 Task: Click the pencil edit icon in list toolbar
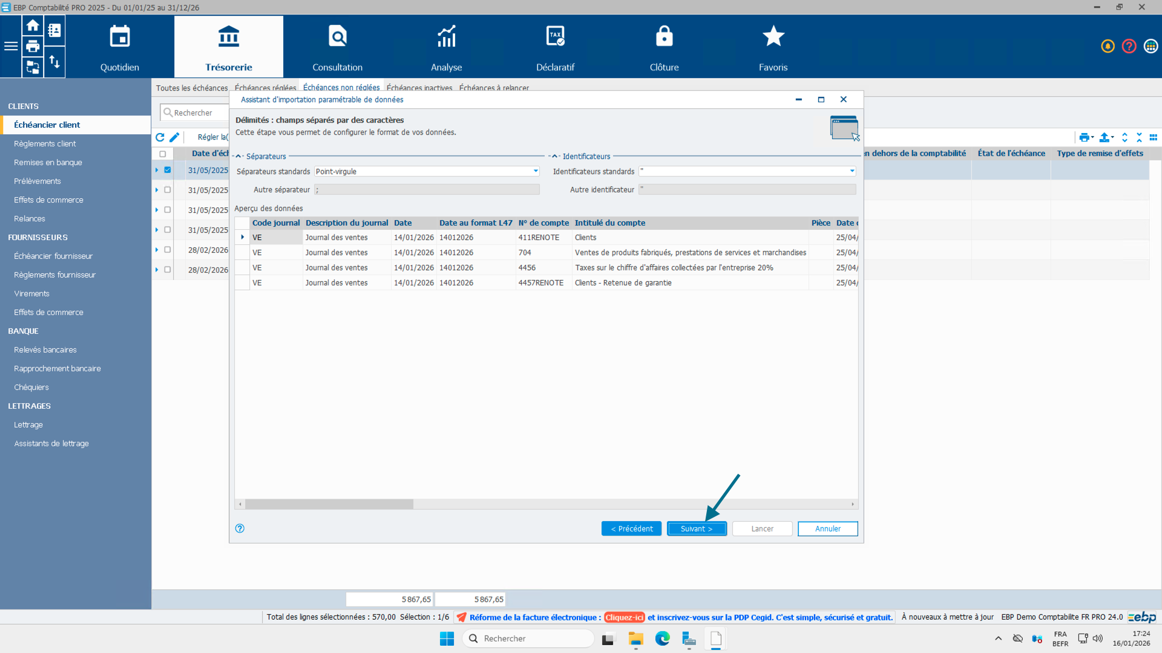click(x=174, y=137)
